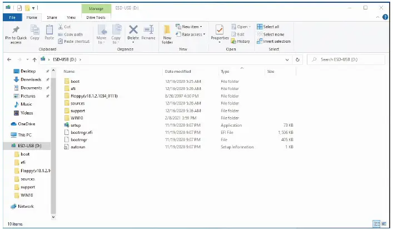Select the support folder in file list
This screenshot has width=393, height=230.
[78, 111]
